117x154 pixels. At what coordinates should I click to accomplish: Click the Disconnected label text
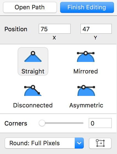pos(33,105)
